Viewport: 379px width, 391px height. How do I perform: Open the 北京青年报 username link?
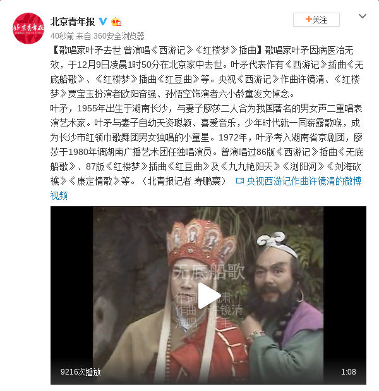click(73, 22)
